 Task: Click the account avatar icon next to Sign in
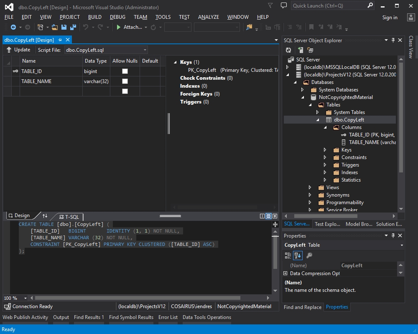[411, 17]
